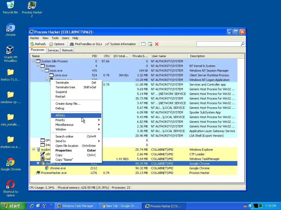Click Open file location in the context menu

(x=76, y=146)
